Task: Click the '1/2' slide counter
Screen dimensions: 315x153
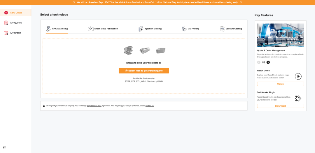Action: (263, 62)
